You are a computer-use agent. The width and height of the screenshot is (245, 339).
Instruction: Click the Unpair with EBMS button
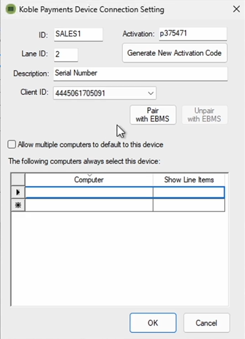click(205, 115)
